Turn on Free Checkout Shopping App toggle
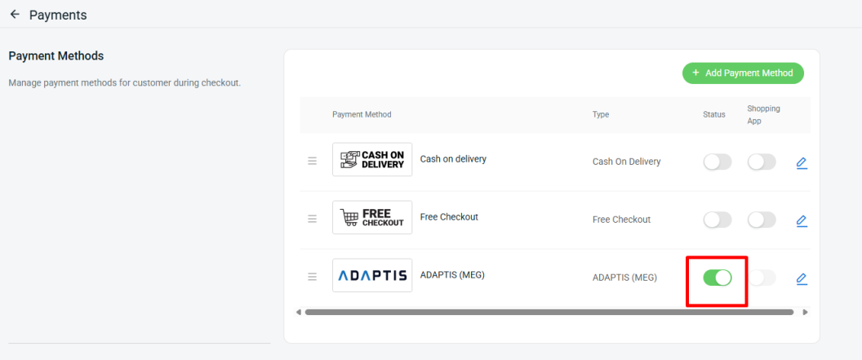 click(x=762, y=220)
